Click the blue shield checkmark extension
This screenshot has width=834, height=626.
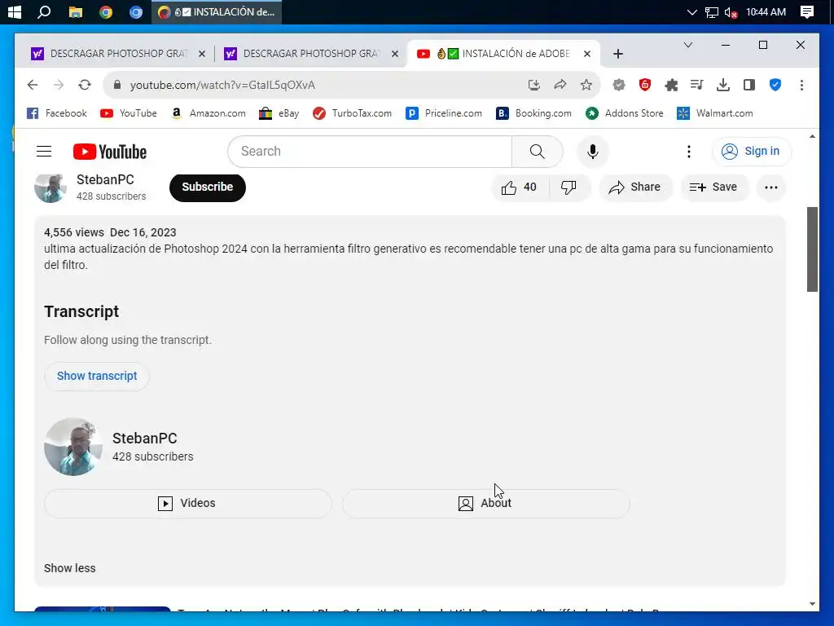[x=775, y=85]
